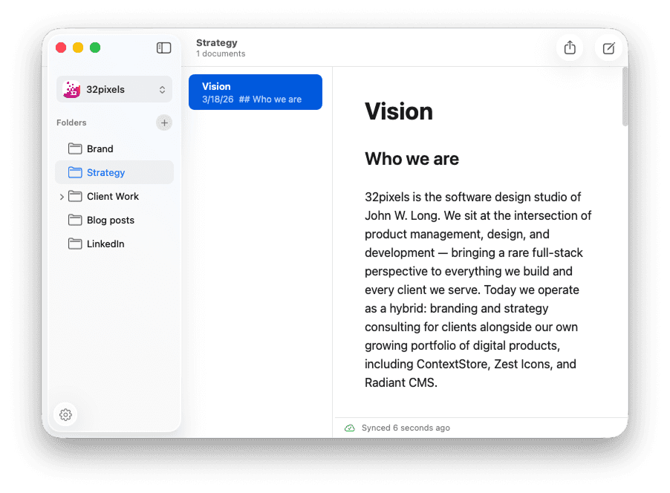Click the Brand folder icon
The height and width of the screenshot is (493, 670).
pos(76,148)
